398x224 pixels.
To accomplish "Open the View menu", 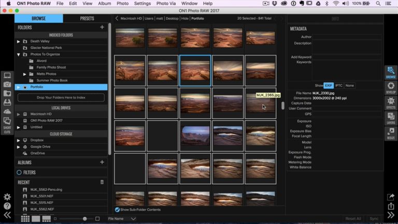I will 87,4.
